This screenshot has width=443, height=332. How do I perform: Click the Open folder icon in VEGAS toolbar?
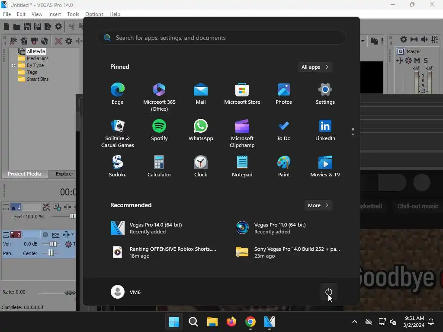tap(17, 26)
